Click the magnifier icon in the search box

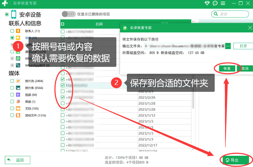click(216, 14)
